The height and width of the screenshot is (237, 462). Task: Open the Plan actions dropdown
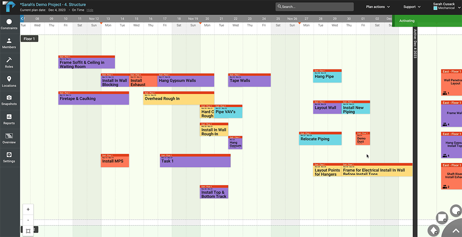coord(378,7)
